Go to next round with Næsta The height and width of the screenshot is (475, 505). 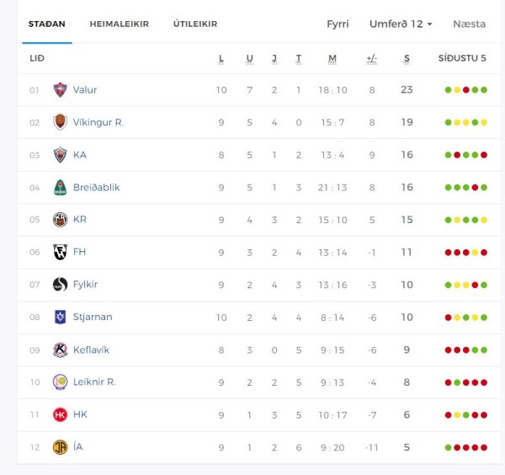pos(469,24)
